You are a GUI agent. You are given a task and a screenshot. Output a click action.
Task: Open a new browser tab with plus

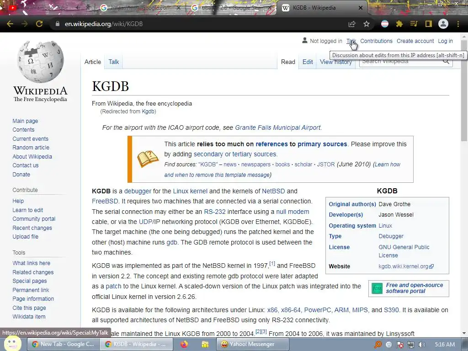pos(378,8)
